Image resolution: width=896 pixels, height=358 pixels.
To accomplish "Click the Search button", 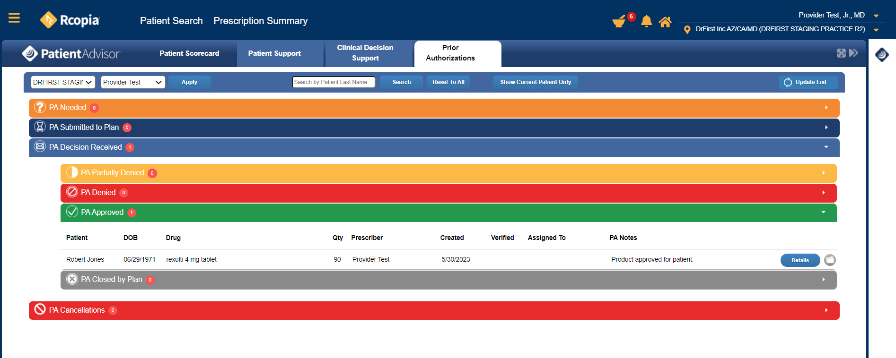I will pyautogui.click(x=402, y=82).
